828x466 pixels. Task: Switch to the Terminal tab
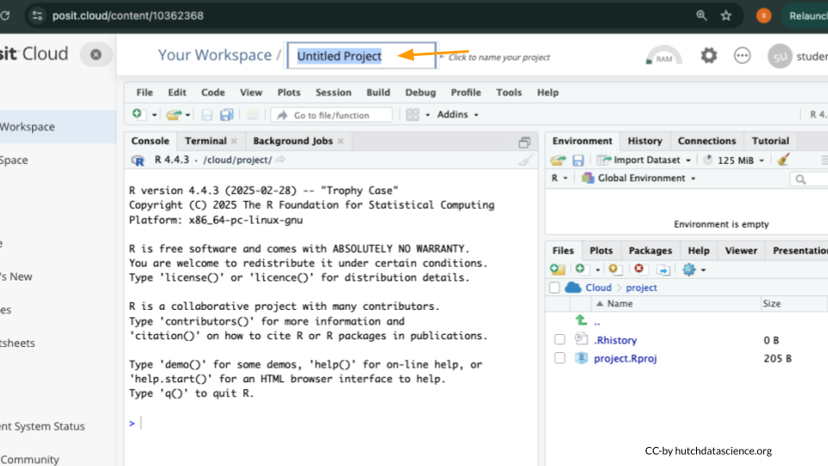click(x=205, y=141)
